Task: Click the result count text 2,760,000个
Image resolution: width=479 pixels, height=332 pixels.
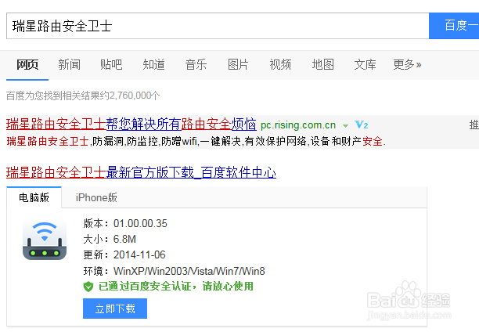Action: point(135,96)
